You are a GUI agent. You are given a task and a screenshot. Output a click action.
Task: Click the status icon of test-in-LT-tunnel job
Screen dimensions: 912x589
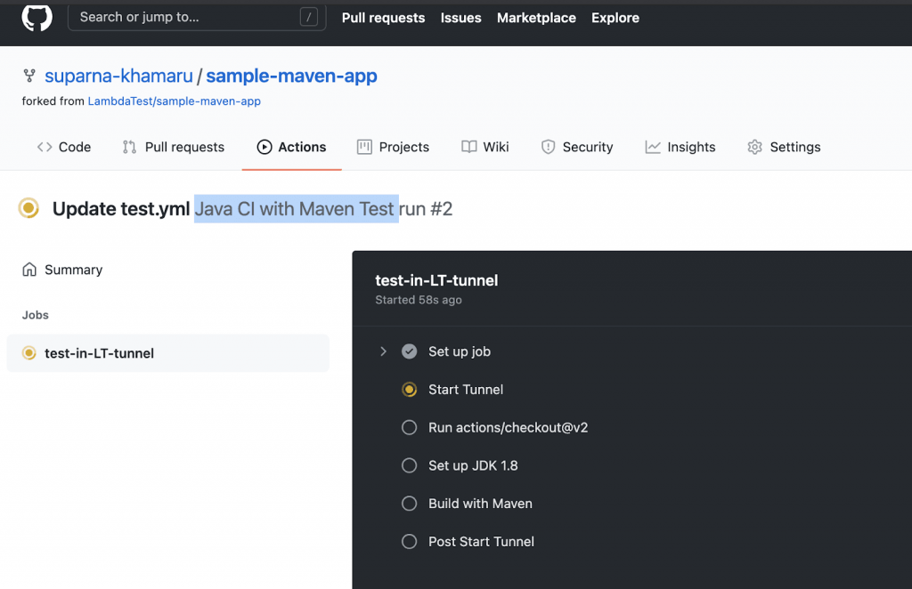(x=28, y=353)
